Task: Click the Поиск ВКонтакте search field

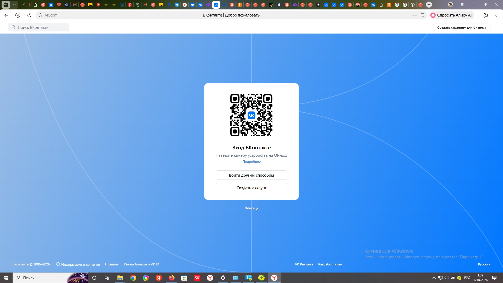Action: [39, 27]
